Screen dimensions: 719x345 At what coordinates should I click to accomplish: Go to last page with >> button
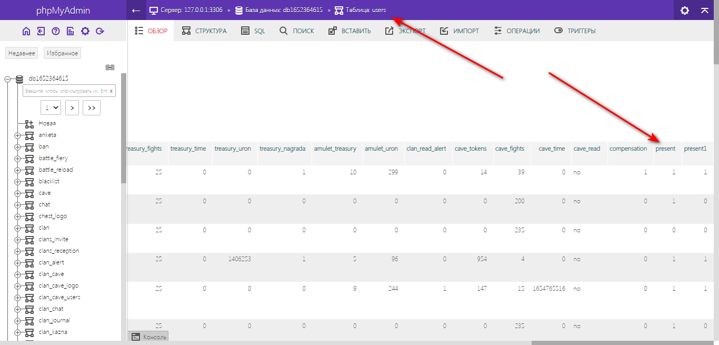(x=91, y=107)
